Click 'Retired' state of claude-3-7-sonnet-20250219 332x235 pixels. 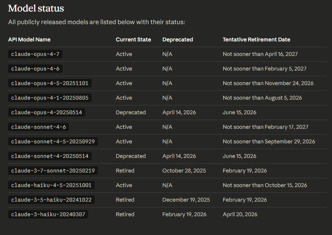125,171
